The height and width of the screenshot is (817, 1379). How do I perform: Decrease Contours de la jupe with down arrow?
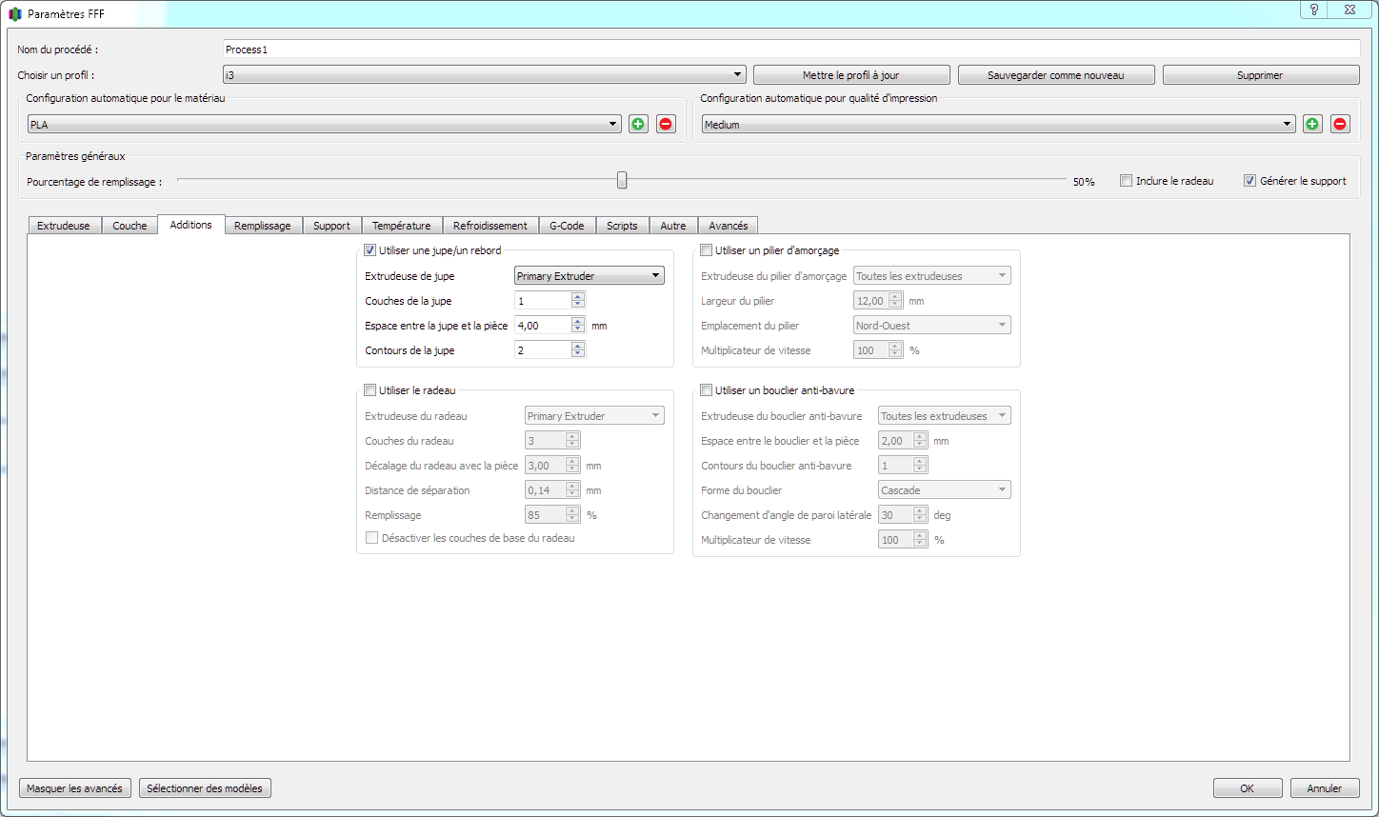coord(578,354)
